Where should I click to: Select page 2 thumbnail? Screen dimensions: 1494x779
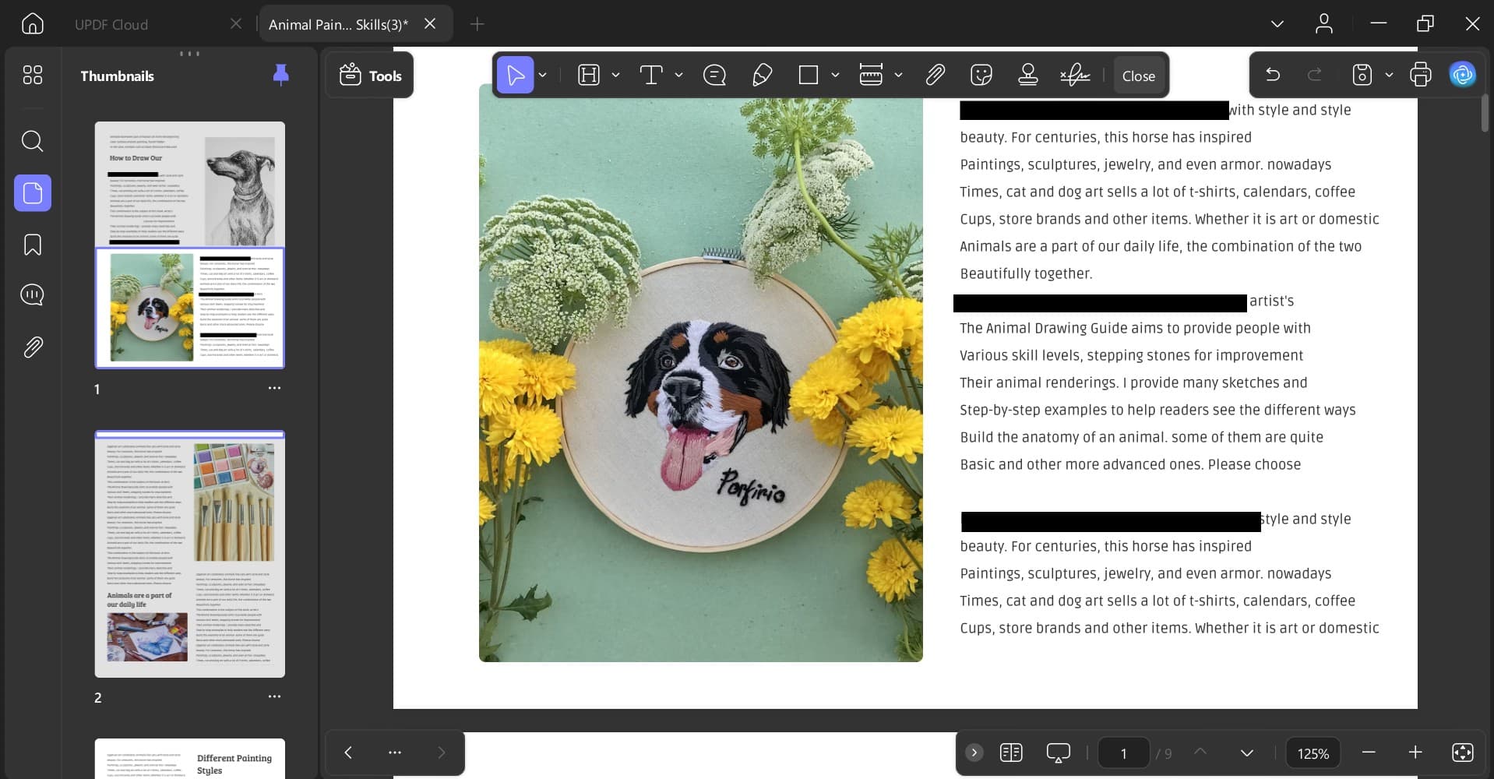(x=189, y=554)
